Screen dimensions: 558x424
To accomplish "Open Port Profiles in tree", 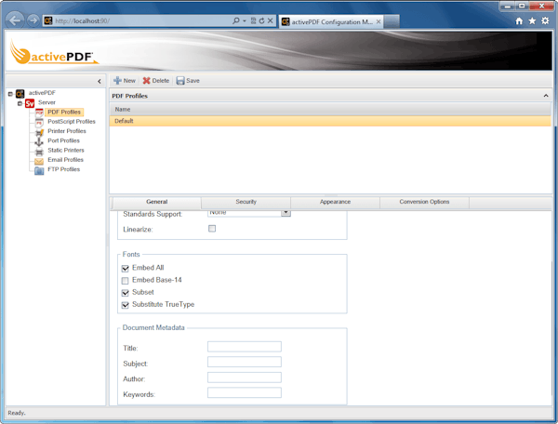I will (x=63, y=140).
